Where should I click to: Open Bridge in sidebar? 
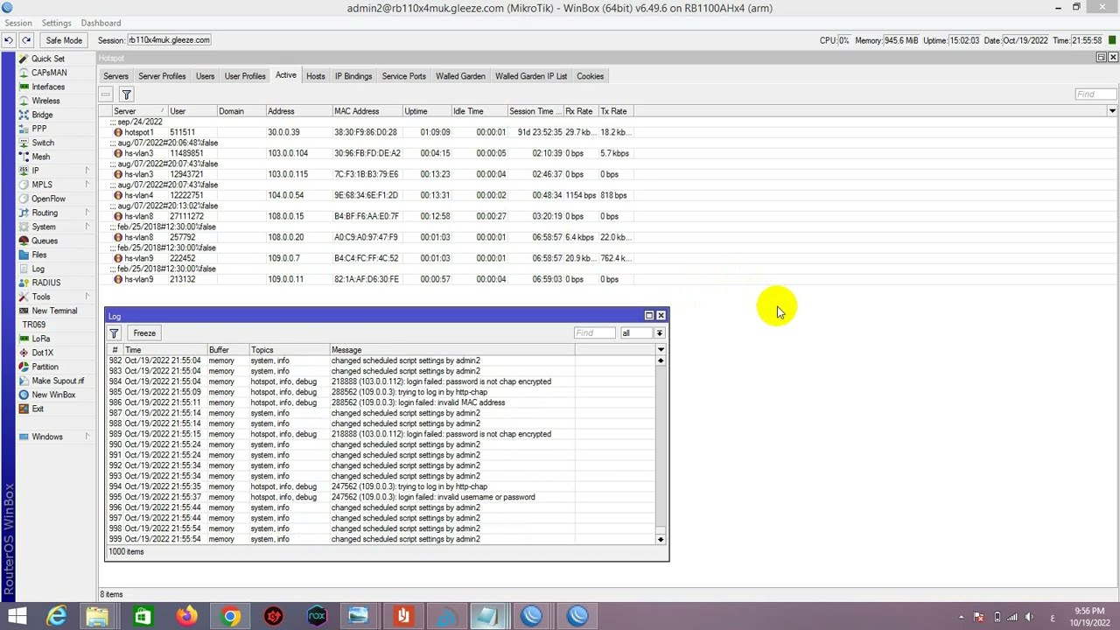[42, 115]
